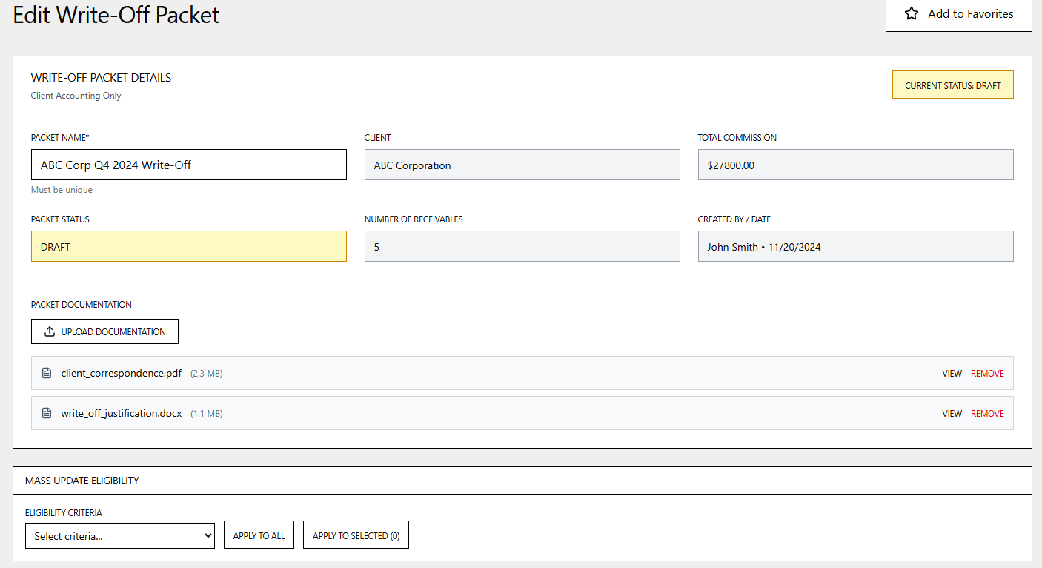Click the dropdown arrow in Eligibility Criteria

(209, 535)
